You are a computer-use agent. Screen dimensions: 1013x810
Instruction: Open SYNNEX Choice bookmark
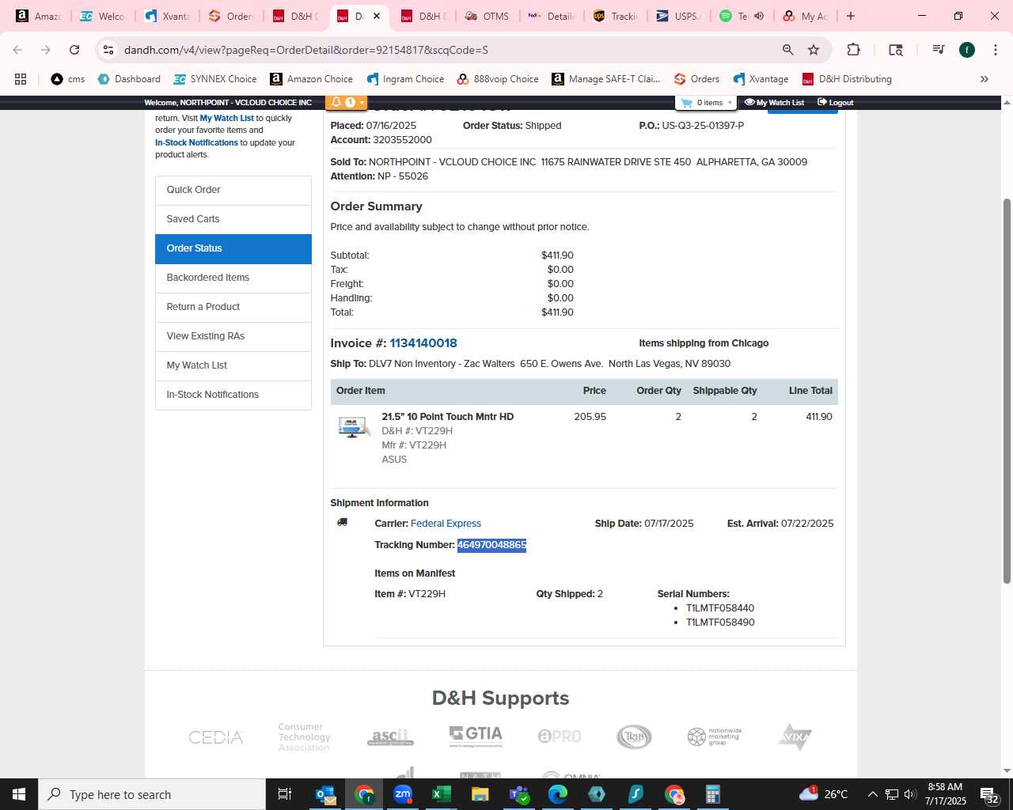coord(215,79)
